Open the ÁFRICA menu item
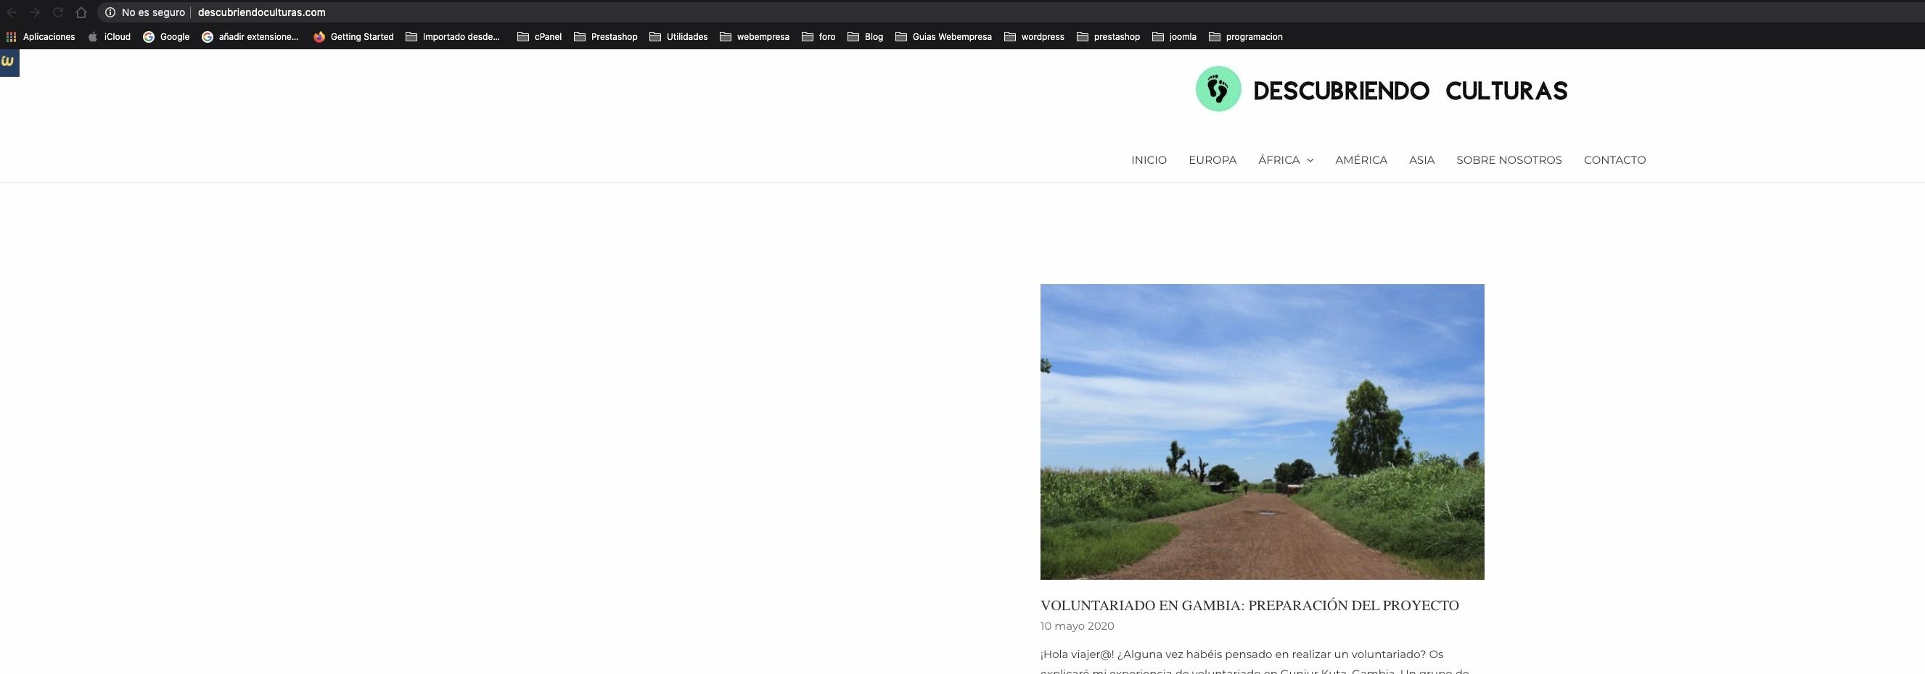This screenshot has height=674, width=1925. point(1278,159)
